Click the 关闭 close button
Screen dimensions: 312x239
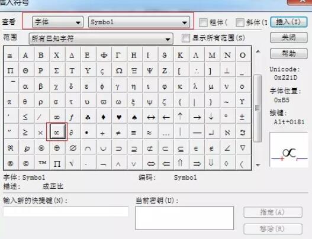point(288,37)
